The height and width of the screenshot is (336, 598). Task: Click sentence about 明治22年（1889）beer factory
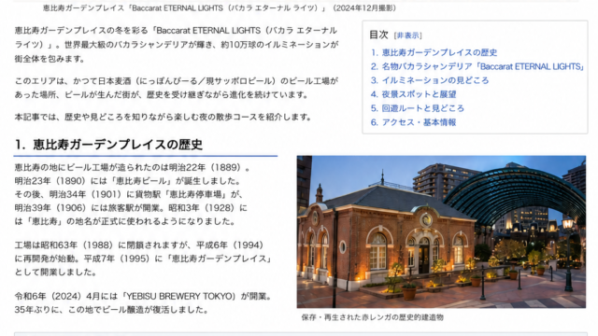pos(133,167)
